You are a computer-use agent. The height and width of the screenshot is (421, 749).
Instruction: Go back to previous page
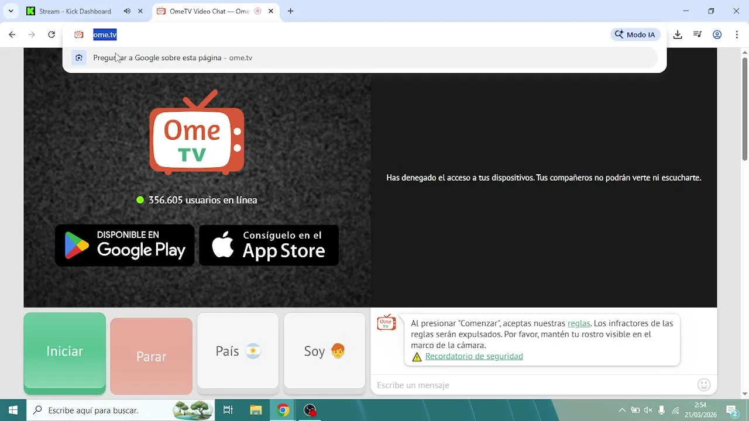coord(12,34)
